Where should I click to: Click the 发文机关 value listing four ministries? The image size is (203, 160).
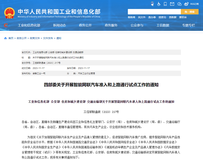[x=58, y=52]
